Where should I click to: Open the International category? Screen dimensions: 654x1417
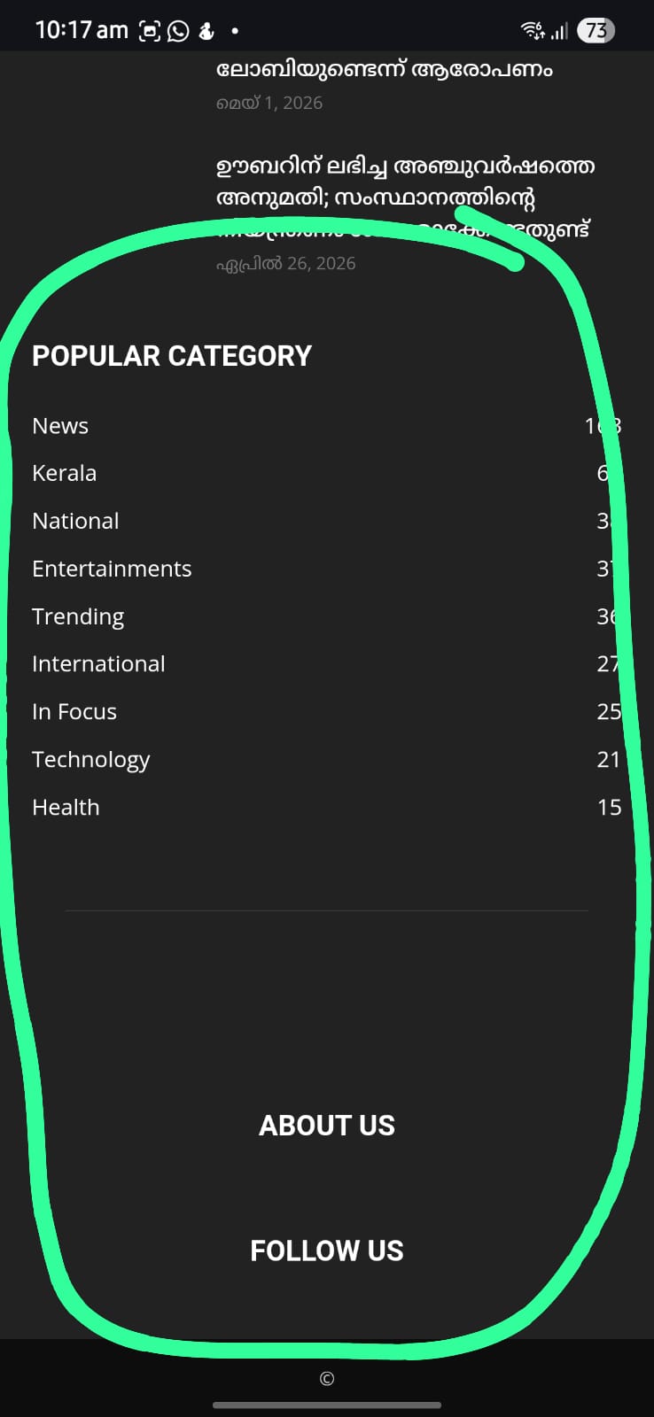(x=98, y=664)
